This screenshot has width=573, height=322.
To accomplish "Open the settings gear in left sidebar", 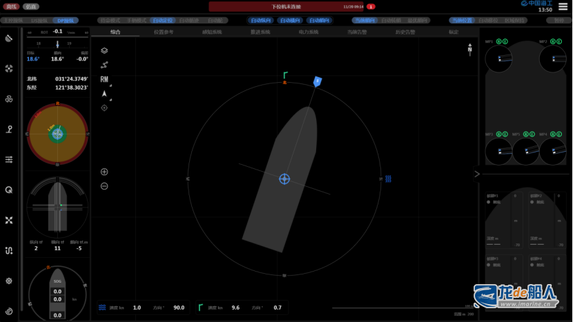I will [9, 281].
